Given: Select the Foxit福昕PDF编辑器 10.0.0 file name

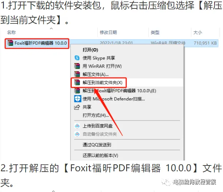Looking at the screenshot, I should 41,43.
